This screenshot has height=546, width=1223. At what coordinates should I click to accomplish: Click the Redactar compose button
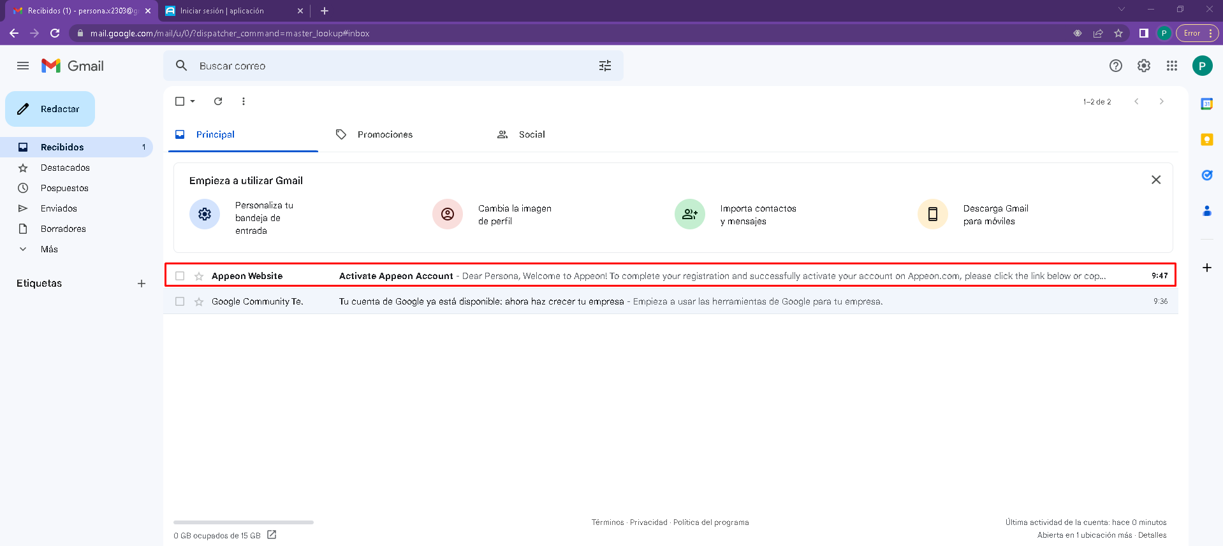(50, 109)
